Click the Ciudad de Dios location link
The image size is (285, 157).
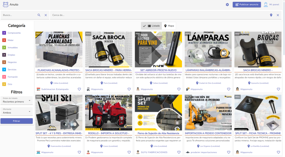tap(208, 83)
